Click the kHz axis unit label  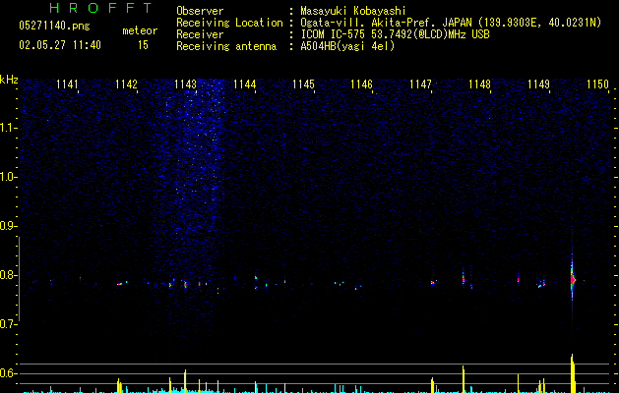9,80
